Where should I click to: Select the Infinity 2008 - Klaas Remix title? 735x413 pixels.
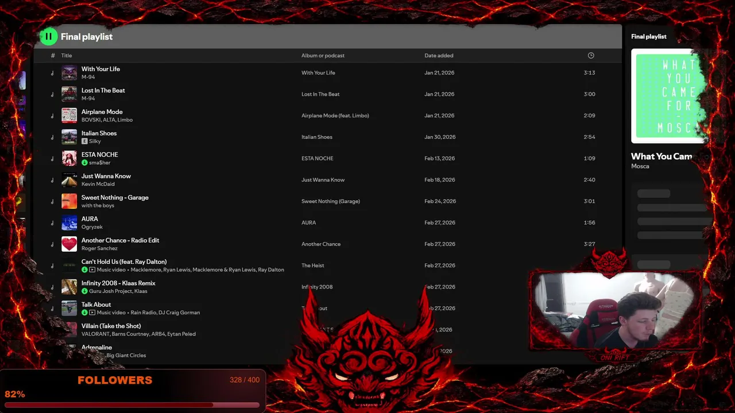pyautogui.click(x=118, y=283)
